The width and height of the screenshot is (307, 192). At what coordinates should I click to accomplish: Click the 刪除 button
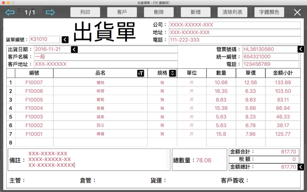pyautogui.click(x=159, y=12)
